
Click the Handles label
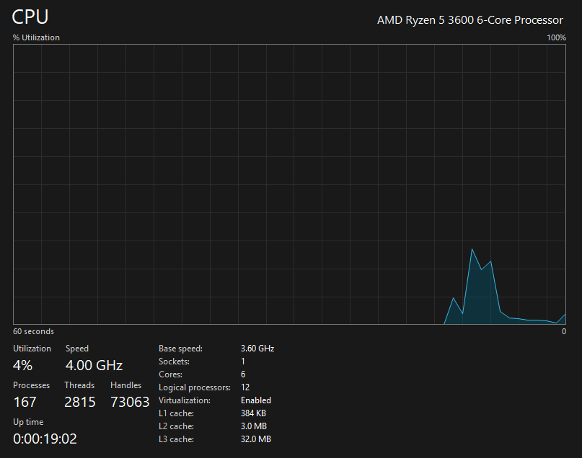(125, 385)
